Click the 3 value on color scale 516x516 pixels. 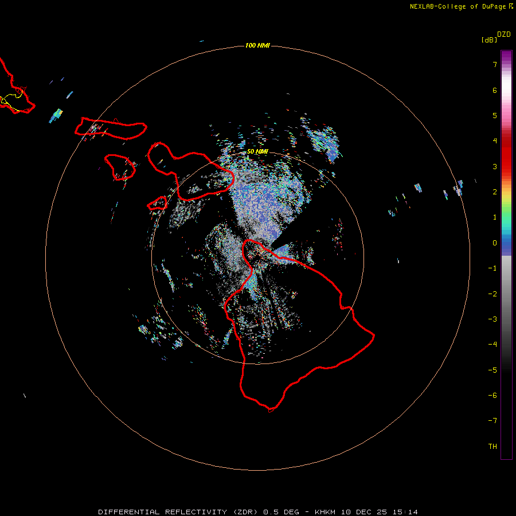pyautogui.click(x=495, y=166)
